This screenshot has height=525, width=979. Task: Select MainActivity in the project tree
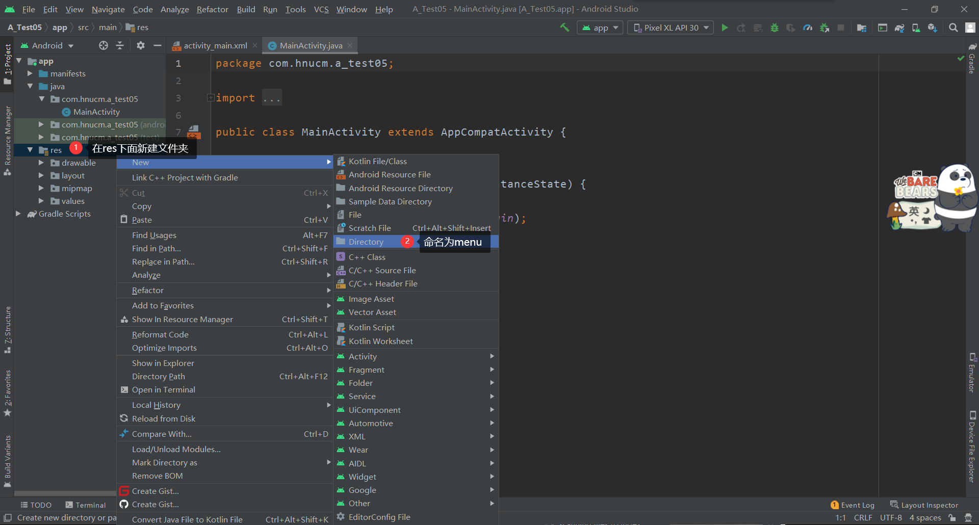click(x=96, y=112)
